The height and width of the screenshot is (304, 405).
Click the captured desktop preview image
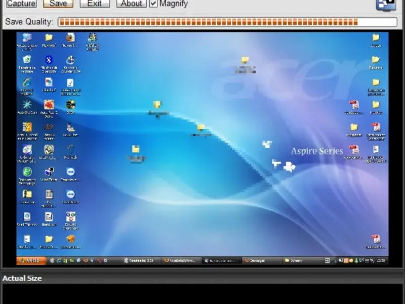pos(202,148)
